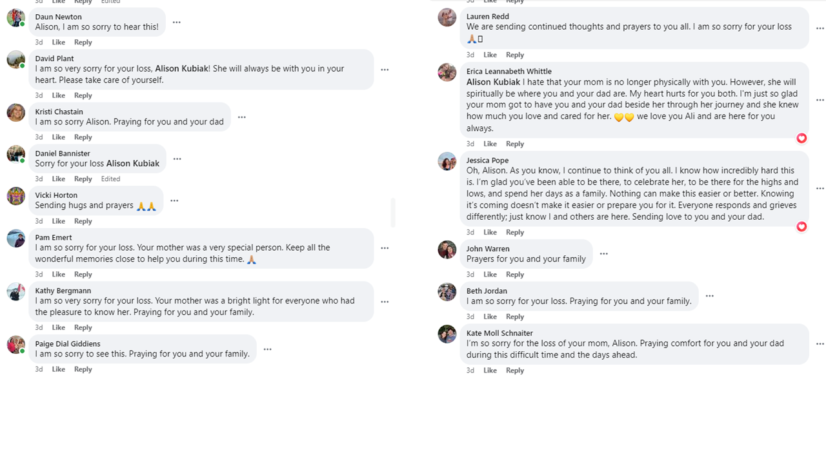Open options for Paige Dial Giddiens' comment
826x464 pixels.
(268, 349)
